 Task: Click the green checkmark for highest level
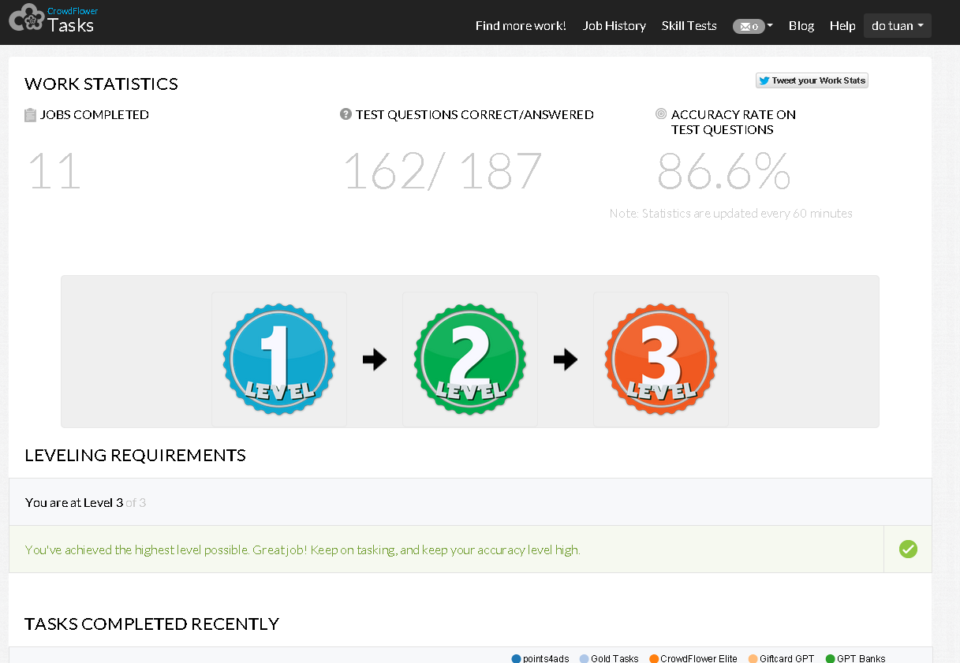[908, 549]
